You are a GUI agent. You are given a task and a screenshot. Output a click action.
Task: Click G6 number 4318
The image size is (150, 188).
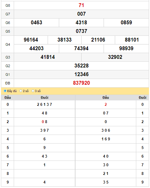pyautogui.click(x=81, y=22)
